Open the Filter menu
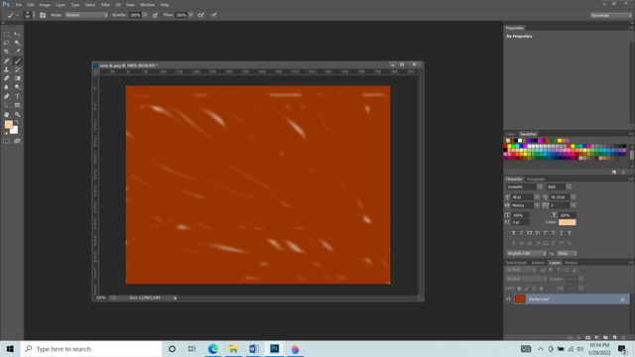The height and width of the screenshot is (357, 635). [x=105, y=5]
